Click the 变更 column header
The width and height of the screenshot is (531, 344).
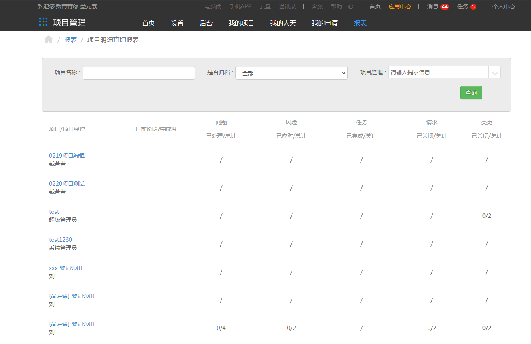tap(487, 122)
